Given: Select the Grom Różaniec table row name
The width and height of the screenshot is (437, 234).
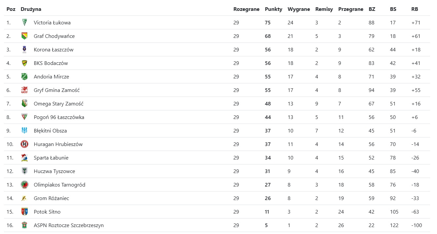Looking at the screenshot, I should click(51, 198).
